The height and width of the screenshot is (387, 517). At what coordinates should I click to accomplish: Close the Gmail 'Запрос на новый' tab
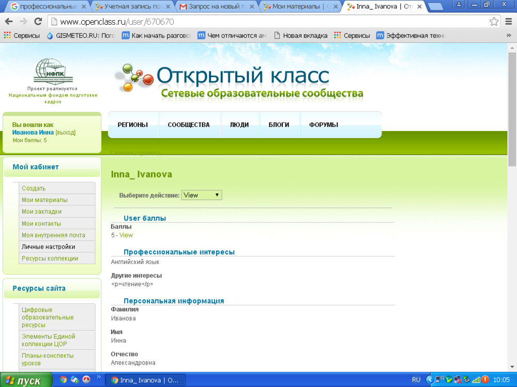click(x=252, y=6)
